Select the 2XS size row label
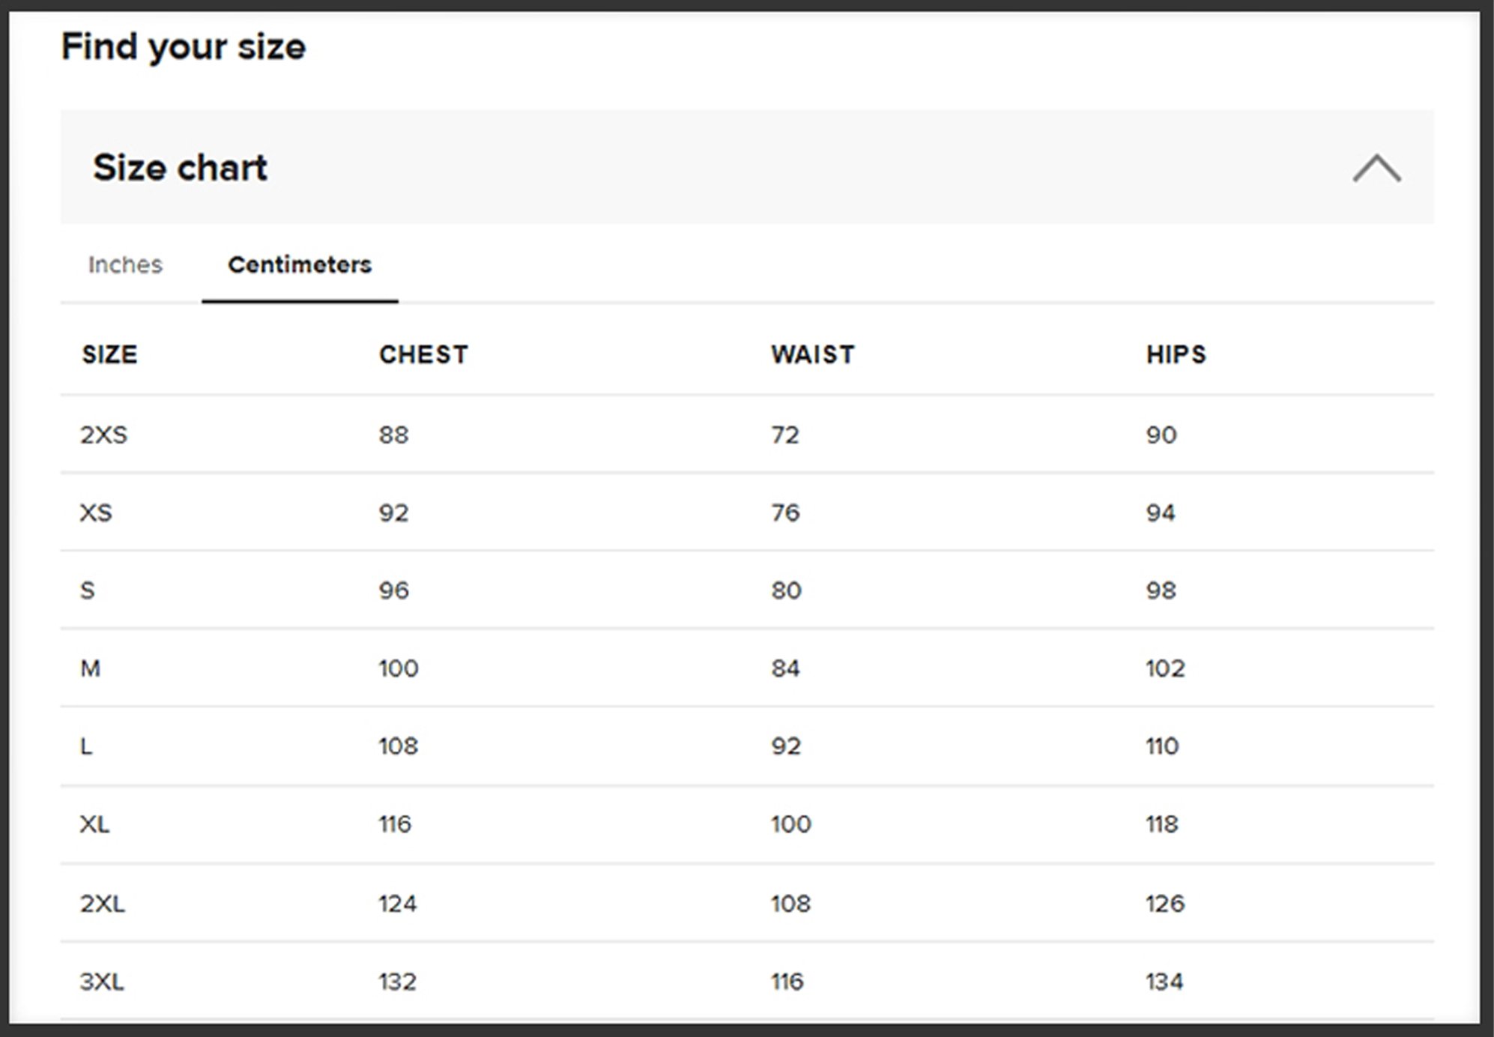 pos(104,435)
